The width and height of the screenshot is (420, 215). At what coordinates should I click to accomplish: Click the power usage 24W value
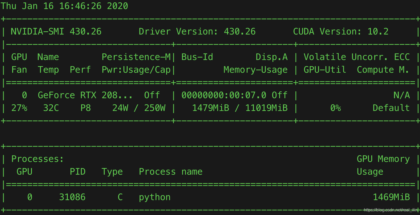point(120,108)
